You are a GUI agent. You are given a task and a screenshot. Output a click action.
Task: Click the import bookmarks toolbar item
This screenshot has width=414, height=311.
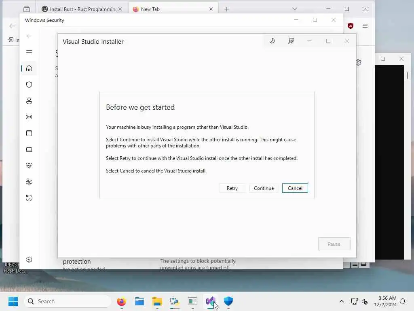(x=13, y=40)
